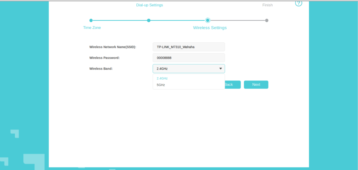358x170 pixels.
Task: Focus the Wireless Password field
Action: click(189, 58)
